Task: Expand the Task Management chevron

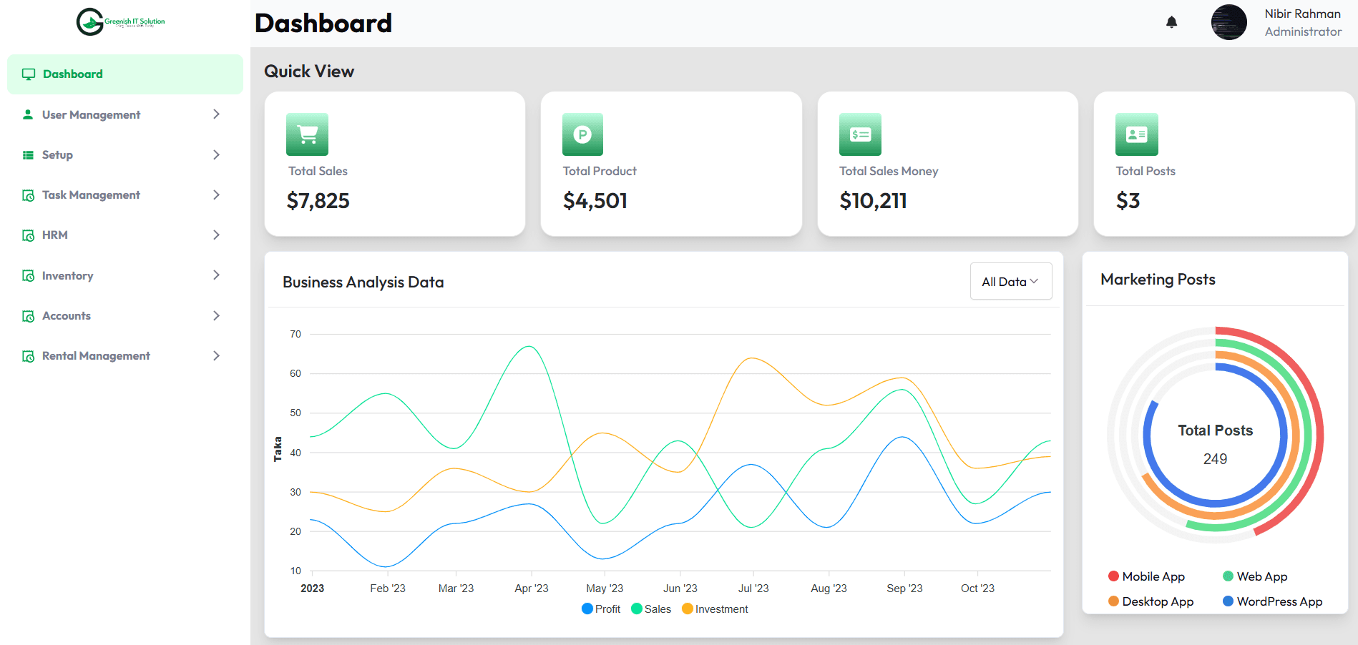Action: pos(216,195)
